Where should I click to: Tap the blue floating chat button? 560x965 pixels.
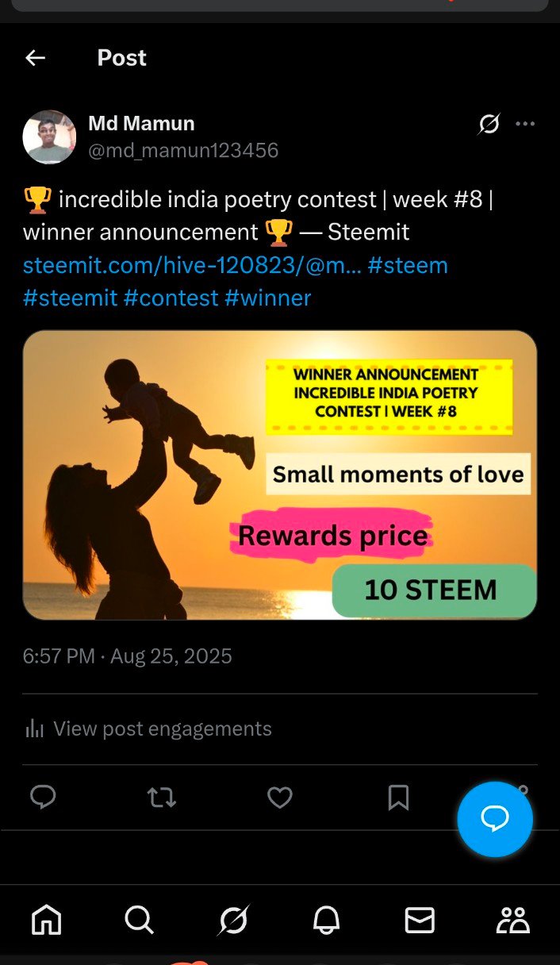click(x=495, y=819)
